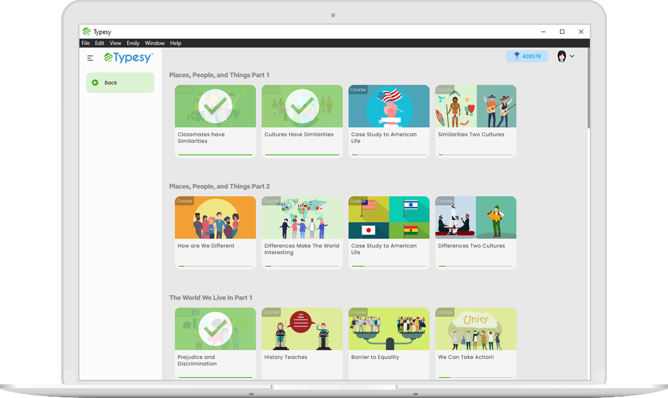Open Case Study to American Life thumbnail with raised fist
The height and width of the screenshot is (398, 668).
tap(389, 106)
